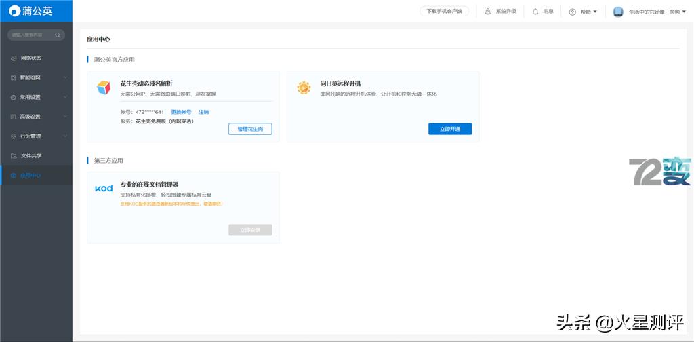Click the 蒲公英 logo in the header
694x342 pixels.
(31, 11)
